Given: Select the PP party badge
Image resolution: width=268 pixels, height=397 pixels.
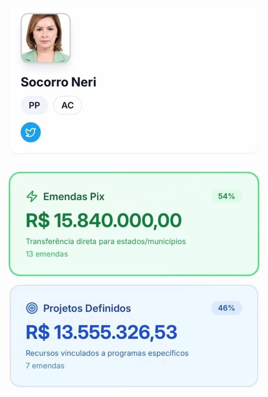Looking at the screenshot, I should pyautogui.click(x=34, y=105).
